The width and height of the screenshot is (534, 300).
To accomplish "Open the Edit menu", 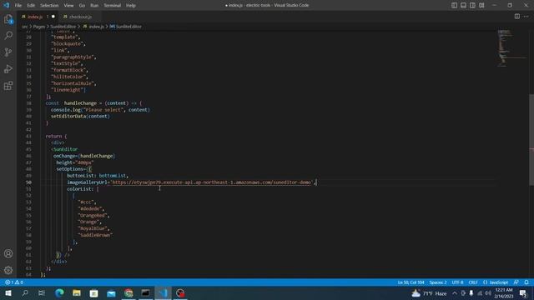I will click(31, 6).
